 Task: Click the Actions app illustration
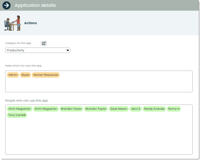pos(12,23)
